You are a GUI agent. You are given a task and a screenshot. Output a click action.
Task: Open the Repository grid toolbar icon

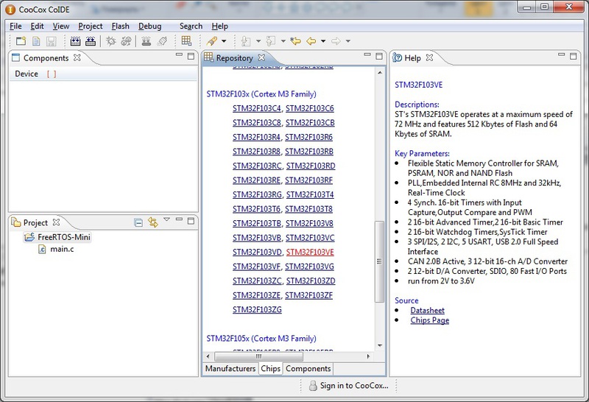[186, 40]
